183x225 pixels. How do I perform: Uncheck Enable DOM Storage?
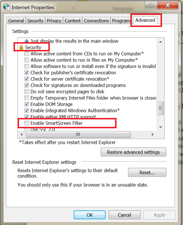click(27, 104)
